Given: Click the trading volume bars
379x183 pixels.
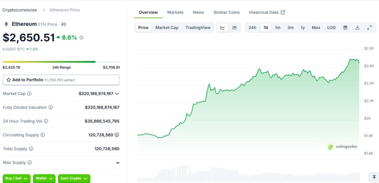Looking at the screenshot, I should 249,173.
